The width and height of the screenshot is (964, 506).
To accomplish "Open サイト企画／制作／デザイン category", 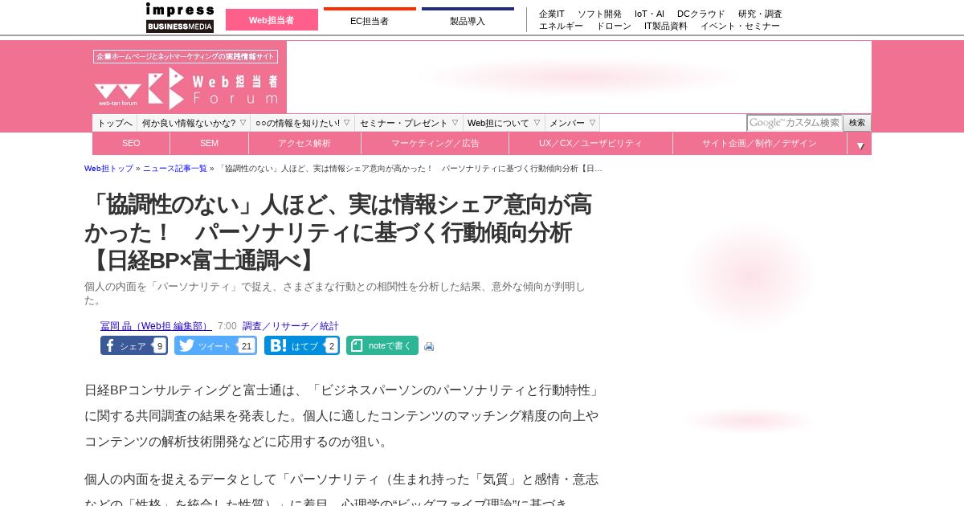I will [759, 144].
